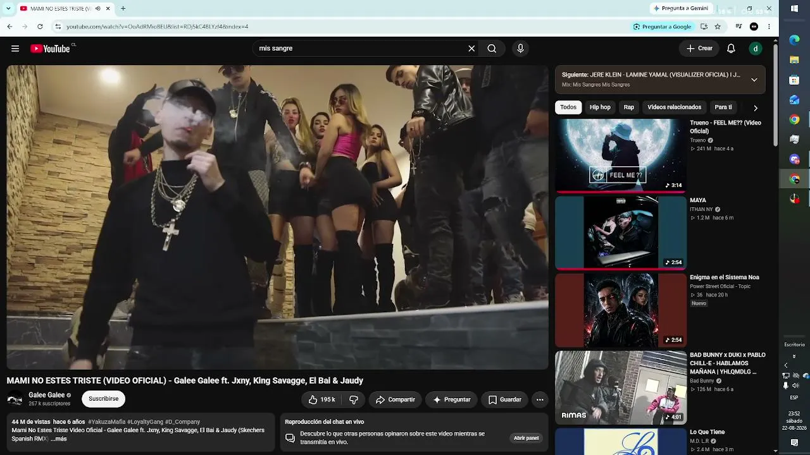Open the #YakuzaMafia hashtag link
This screenshot has width=810, height=455.
click(x=107, y=422)
